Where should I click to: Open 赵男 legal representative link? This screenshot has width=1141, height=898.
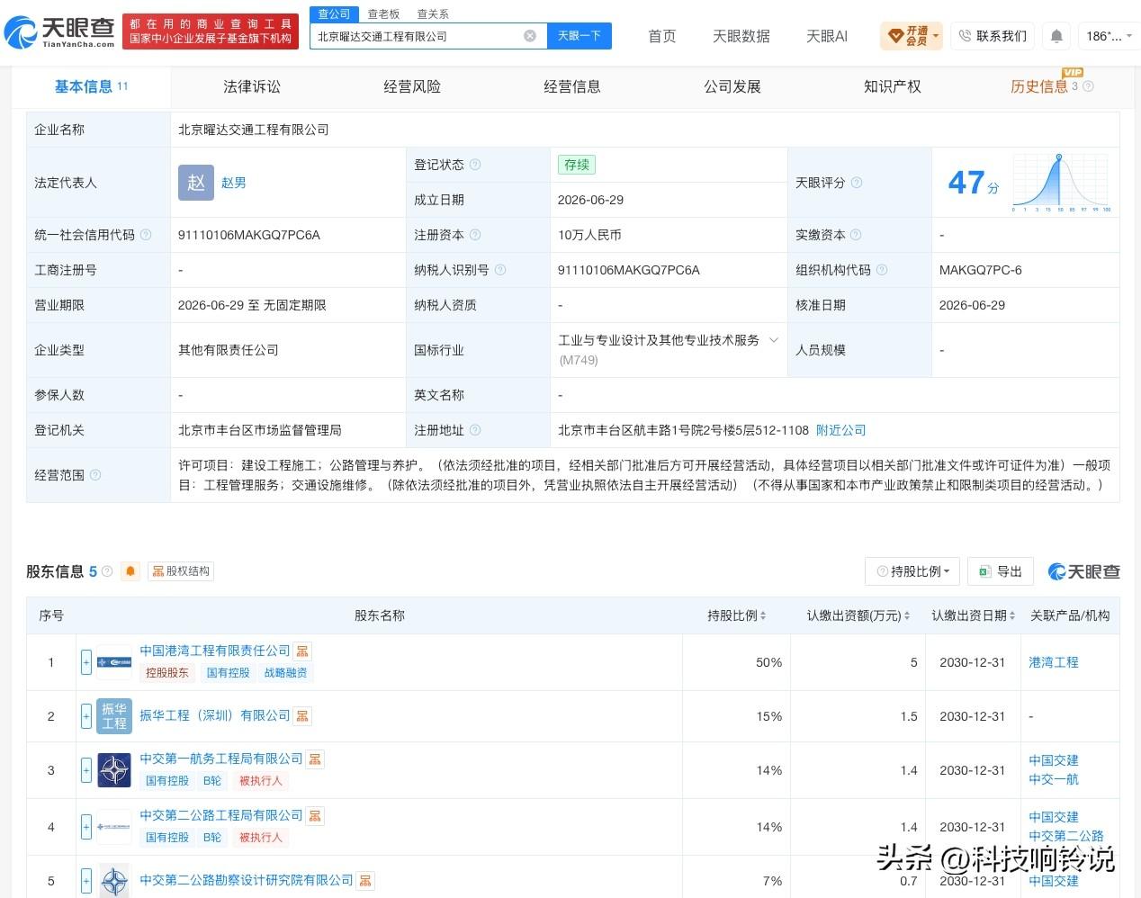pos(234,183)
